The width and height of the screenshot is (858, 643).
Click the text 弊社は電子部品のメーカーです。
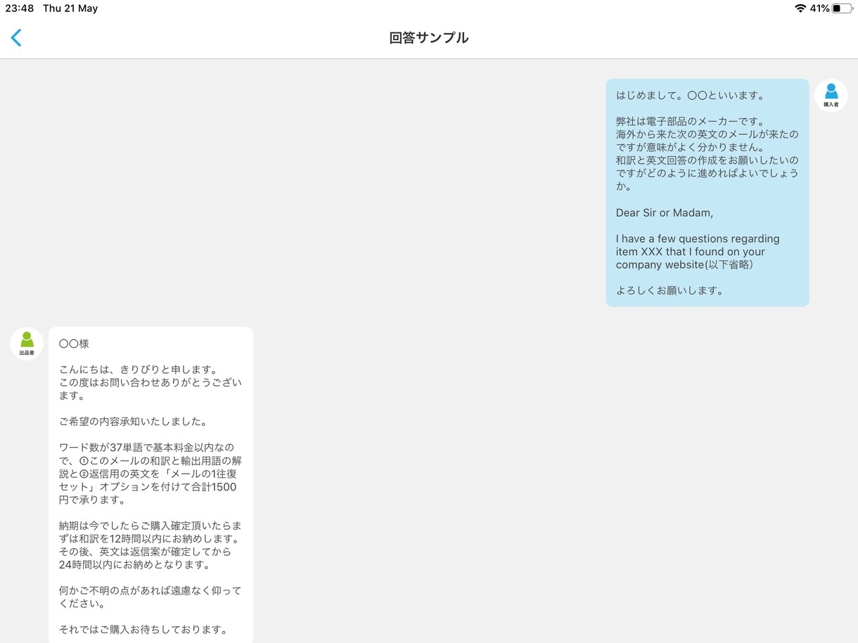[x=691, y=122]
